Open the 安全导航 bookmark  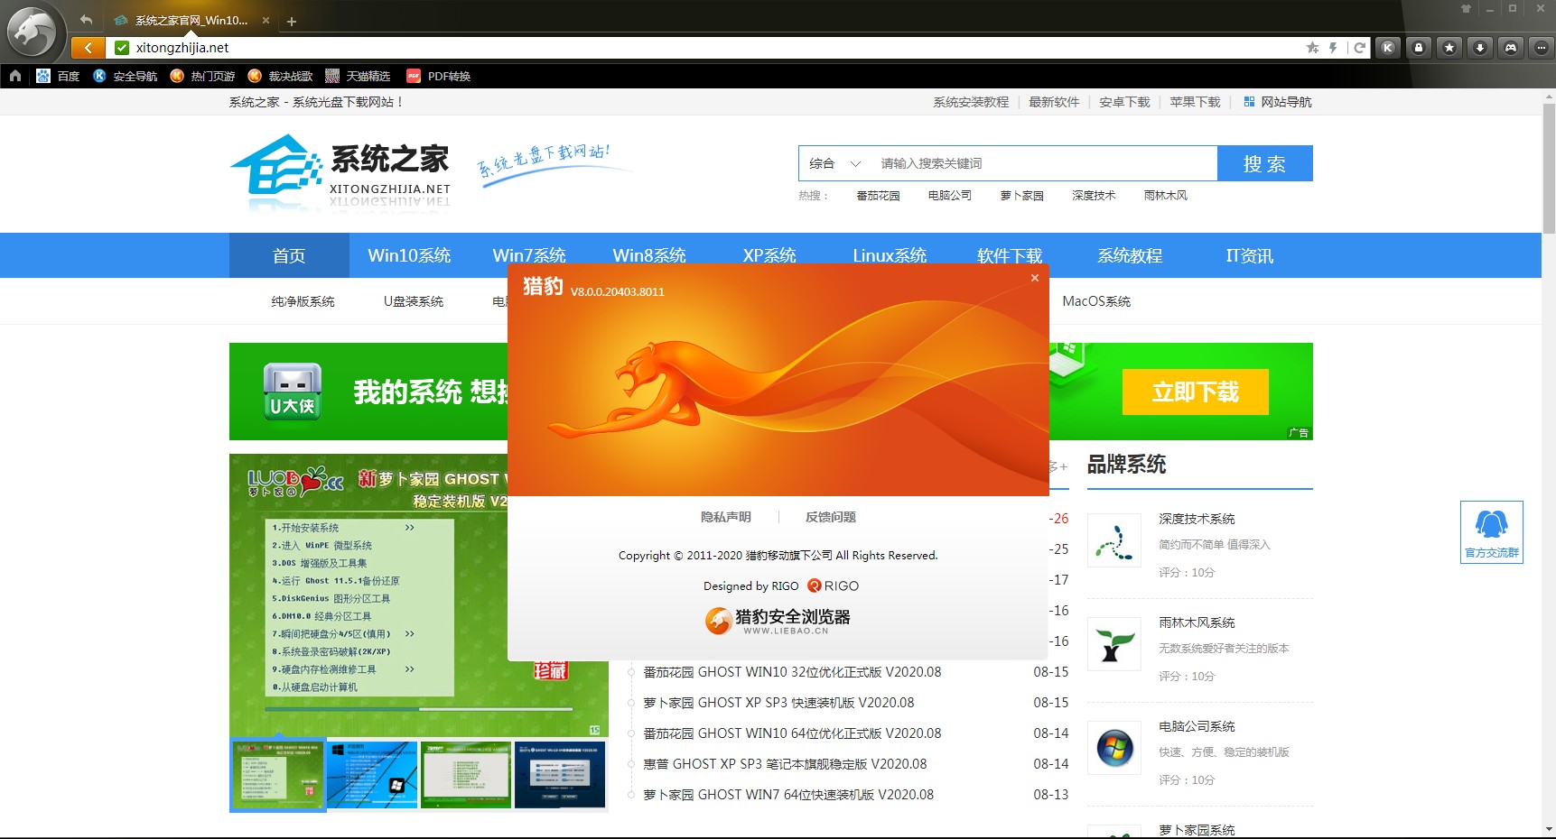[126, 76]
